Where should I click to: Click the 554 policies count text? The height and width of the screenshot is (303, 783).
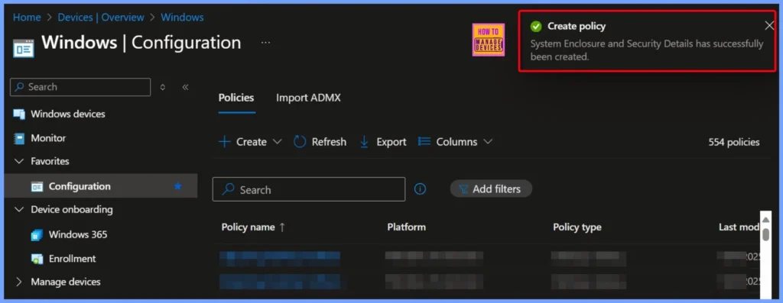click(x=733, y=143)
